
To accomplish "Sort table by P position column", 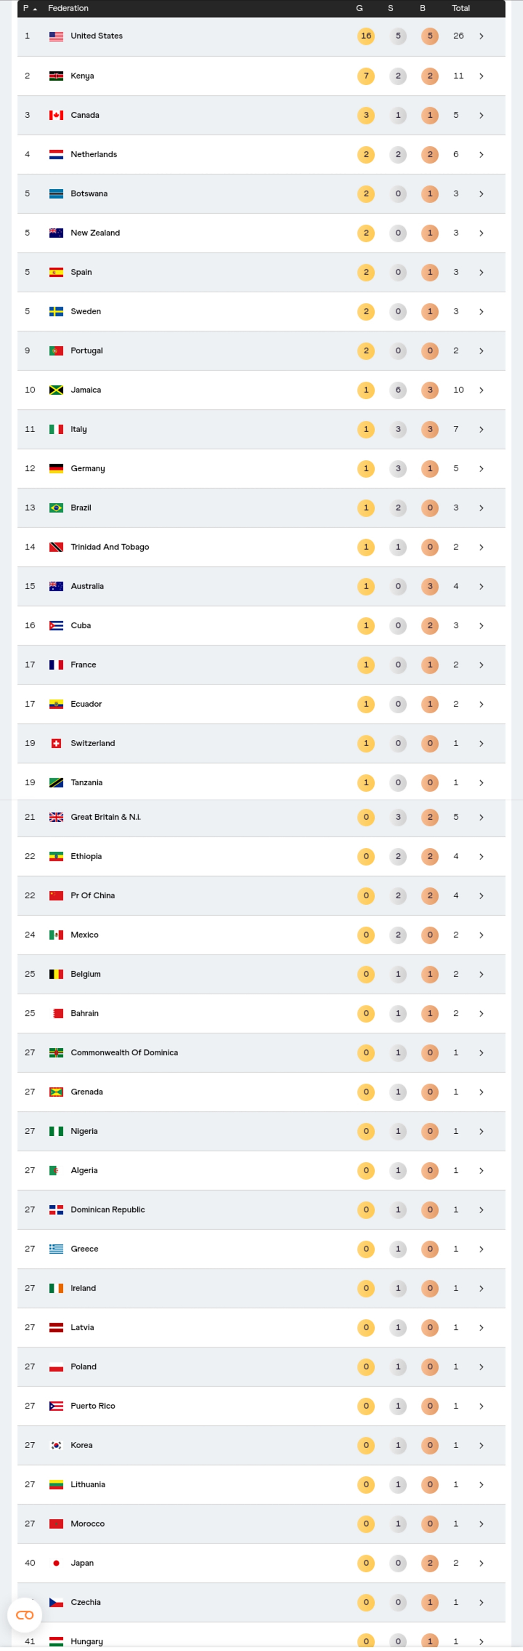I will point(29,8).
